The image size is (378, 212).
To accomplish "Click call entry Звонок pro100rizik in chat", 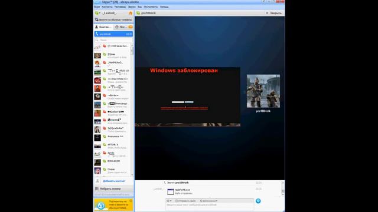I will tap(176, 183).
